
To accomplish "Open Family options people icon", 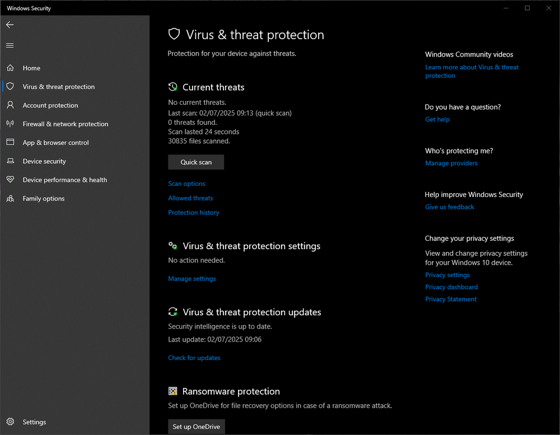I will (x=10, y=198).
